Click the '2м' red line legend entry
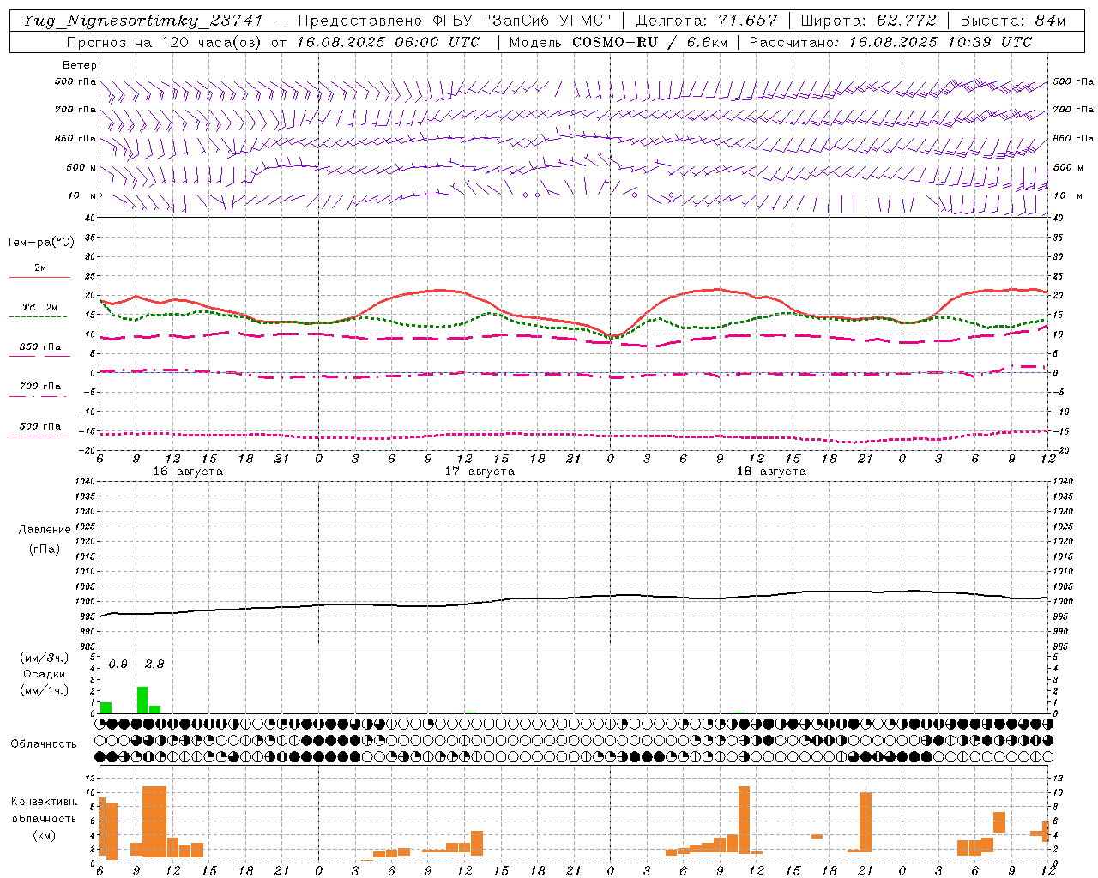The width and height of the screenshot is (1098, 878). (x=39, y=268)
